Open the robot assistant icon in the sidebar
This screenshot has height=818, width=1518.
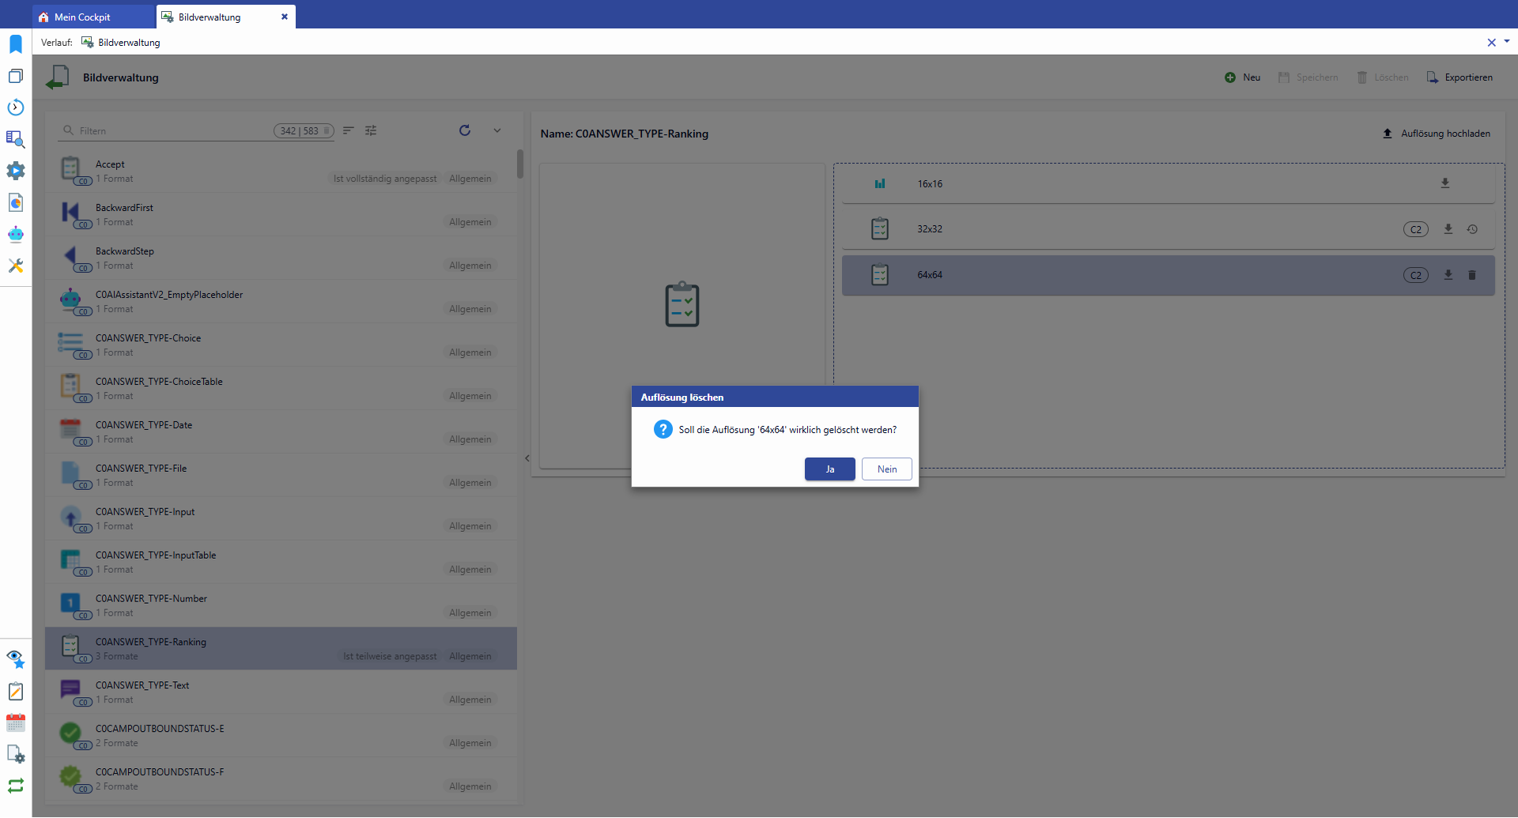[x=16, y=234]
